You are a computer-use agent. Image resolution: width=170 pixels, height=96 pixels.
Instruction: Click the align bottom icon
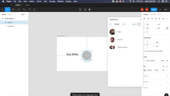[x=163, y=19]
